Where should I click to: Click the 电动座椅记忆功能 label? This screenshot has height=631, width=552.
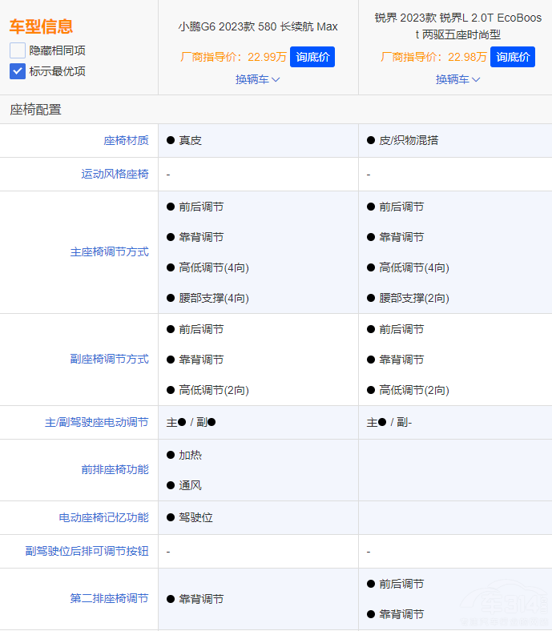[103, 517]
